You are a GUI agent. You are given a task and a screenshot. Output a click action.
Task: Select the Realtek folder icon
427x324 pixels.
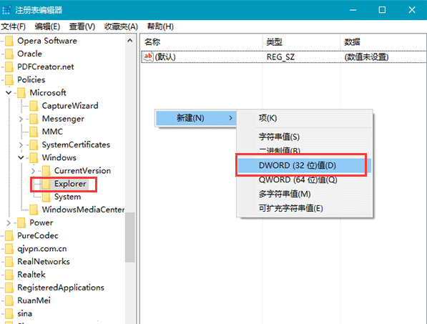point(9,275)
